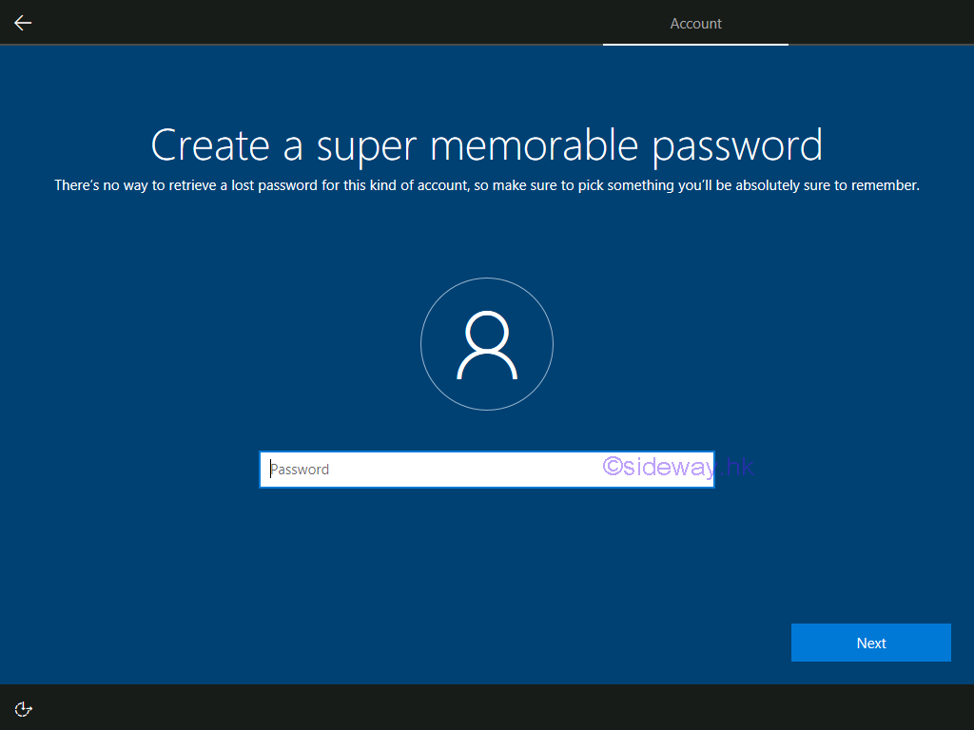Image resolution: width=974 pixels, height=730 pixels.
Task: Click the word "memorable" in the title
Action: (534, 145)
